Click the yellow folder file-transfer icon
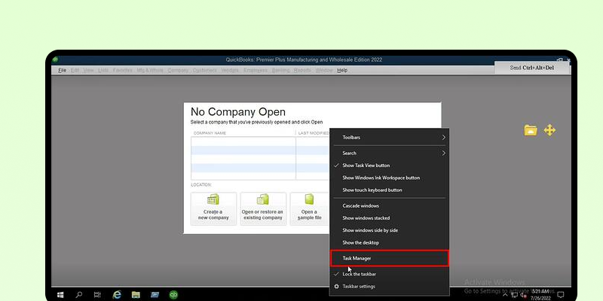The width and height of the screenshot is (603, 301). 531,130
